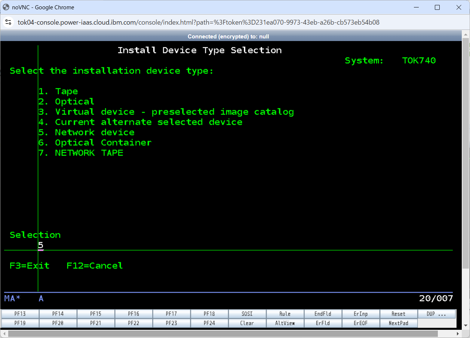
Task: Click the vertical scrollbar of the console page
Action: coord(466,153)
